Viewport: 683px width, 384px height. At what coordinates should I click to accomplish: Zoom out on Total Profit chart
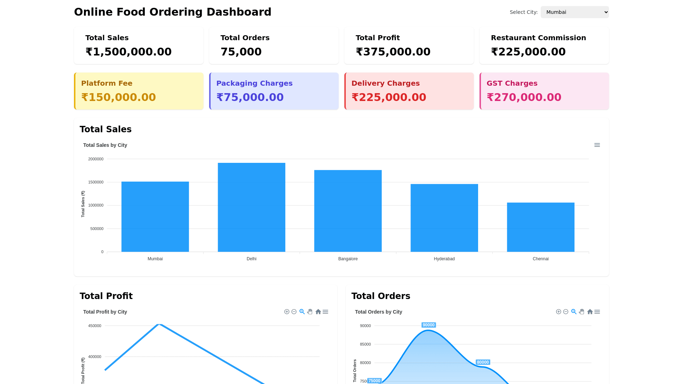coord(294,312)
